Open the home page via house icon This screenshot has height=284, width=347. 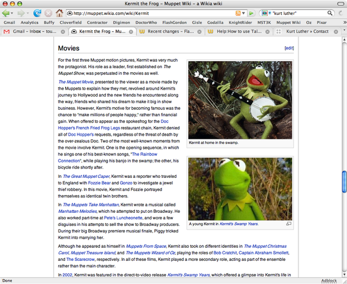point(59,13)
